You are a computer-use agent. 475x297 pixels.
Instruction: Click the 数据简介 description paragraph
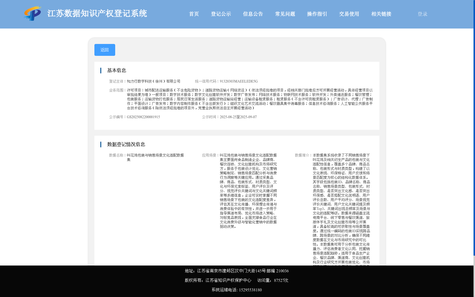point(341,209)
